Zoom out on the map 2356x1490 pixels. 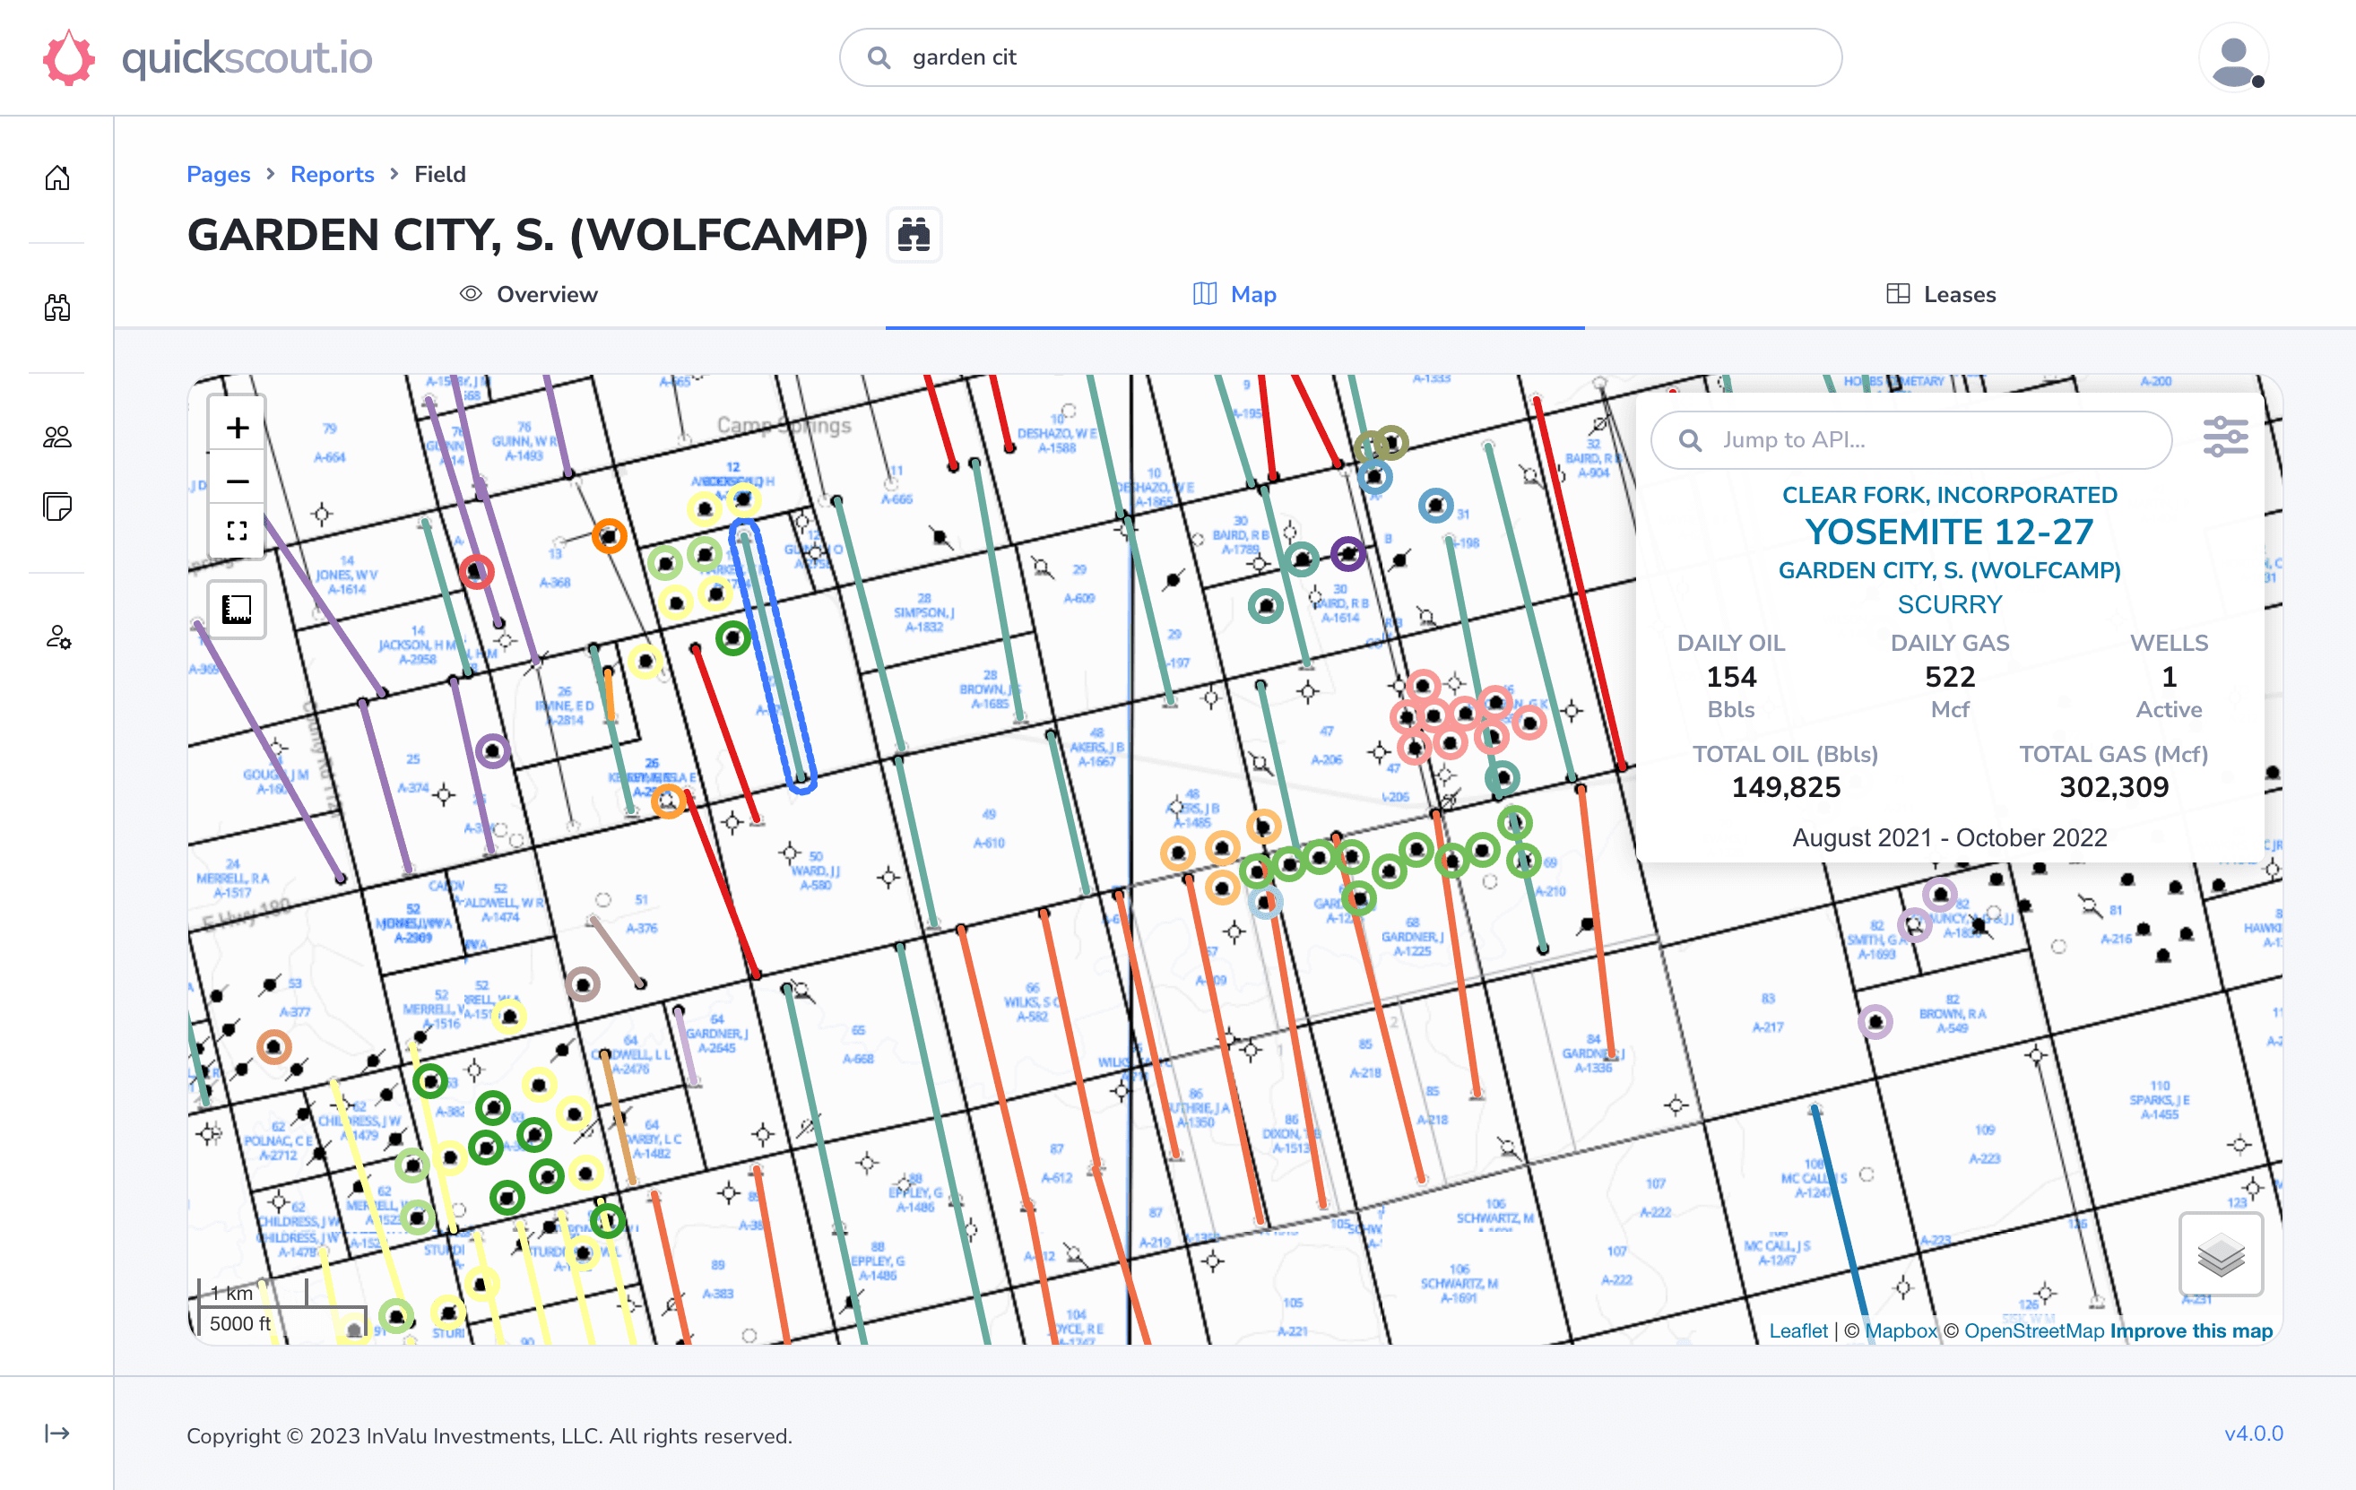237,481
